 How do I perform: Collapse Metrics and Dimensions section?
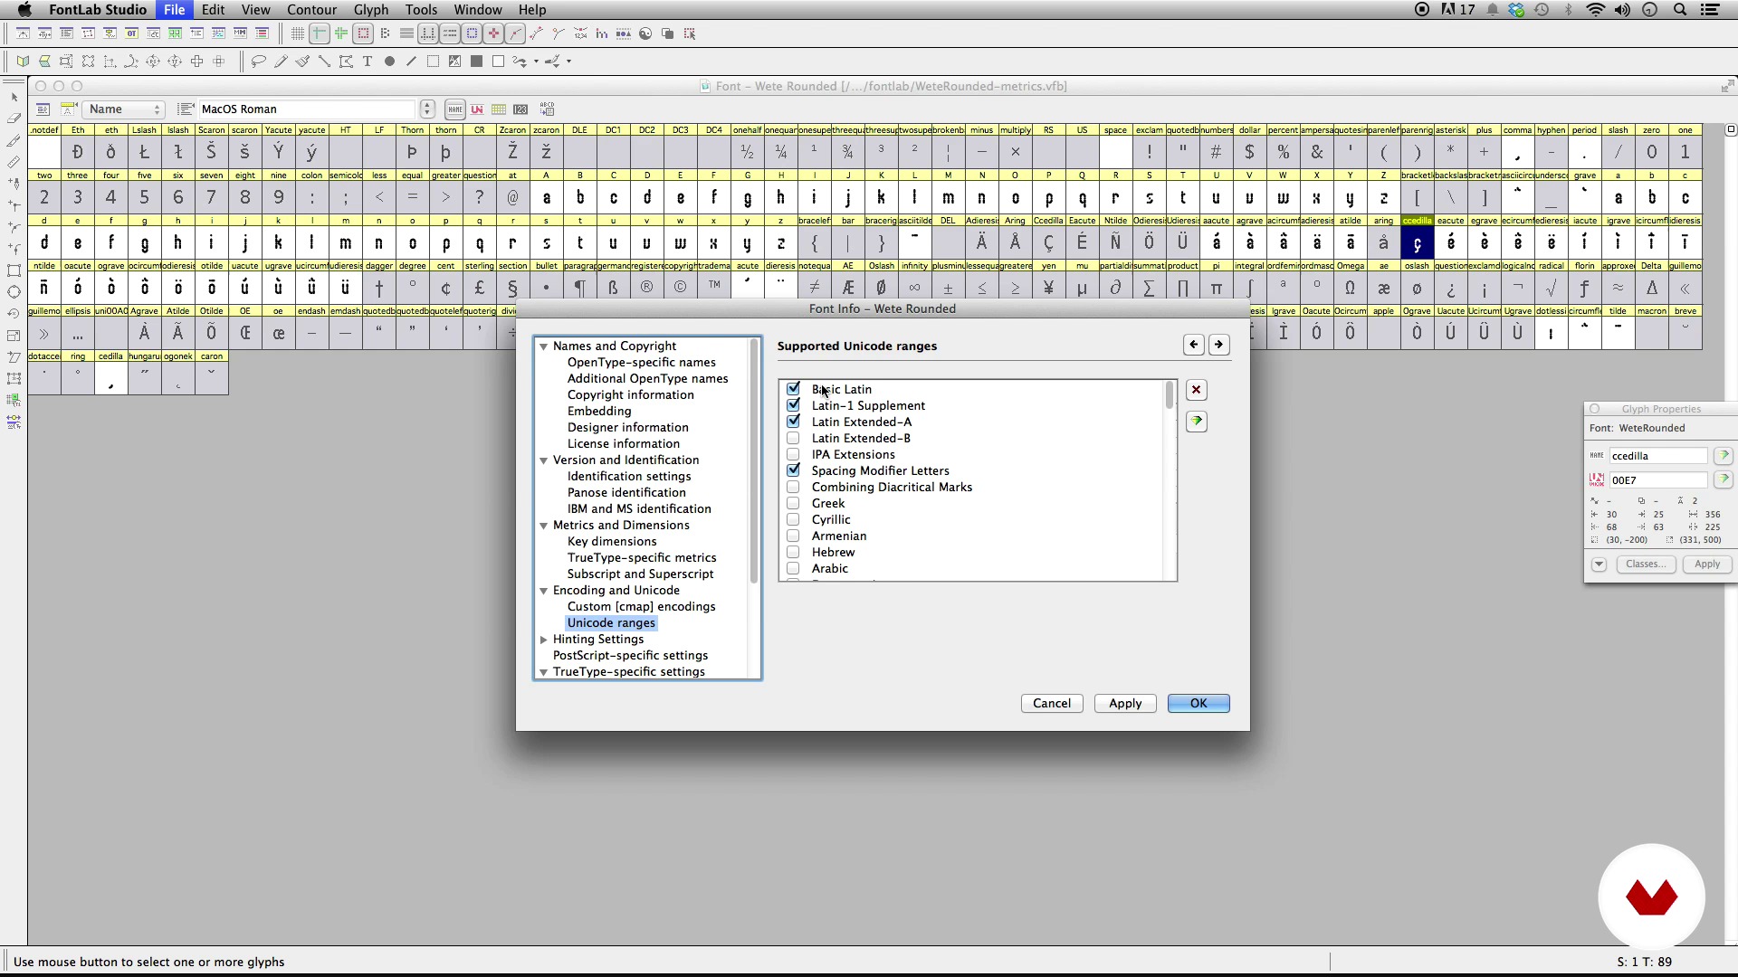coord(544,526)
